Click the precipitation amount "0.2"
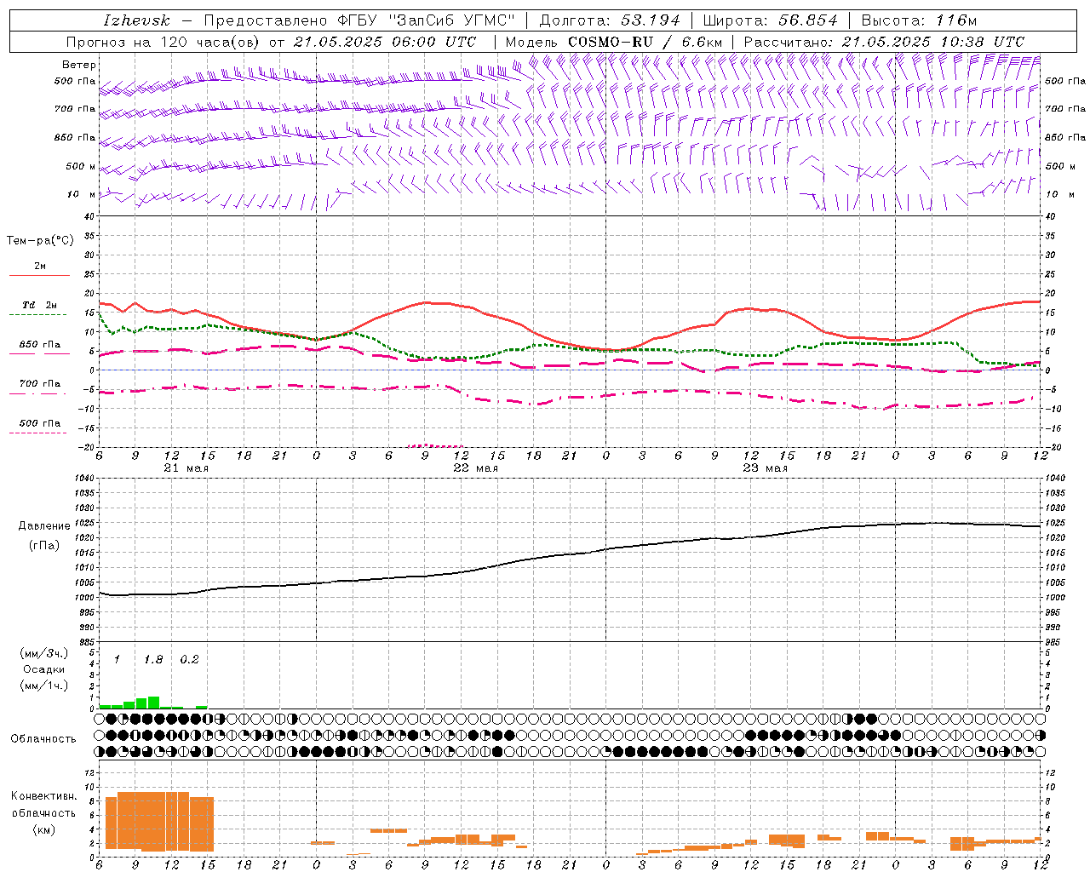 click(x=189, y=660)
